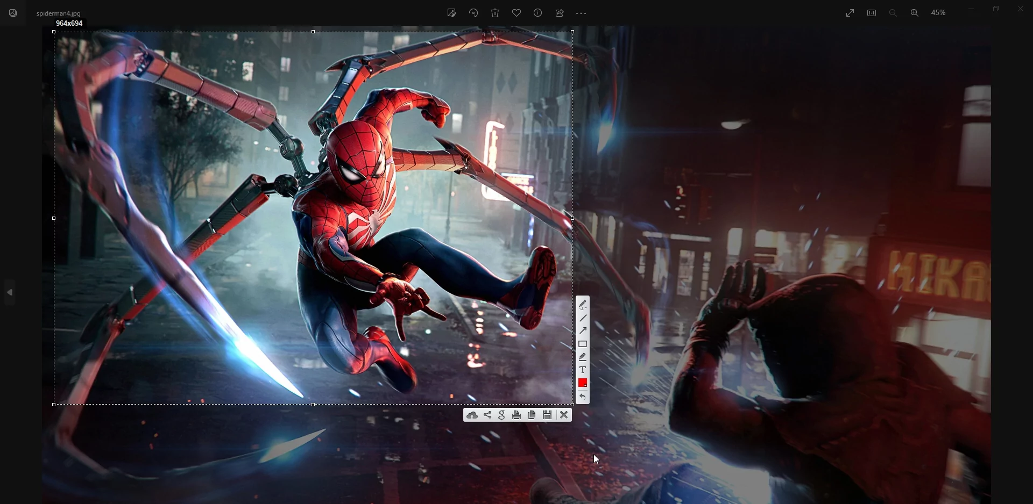
Task: Select the Lightshot pen drawing tool
Action: coord(583,305)
